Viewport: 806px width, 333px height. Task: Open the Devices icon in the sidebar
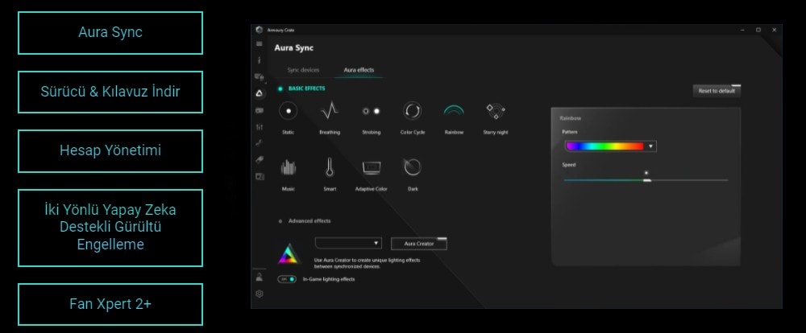coord(260,77)
